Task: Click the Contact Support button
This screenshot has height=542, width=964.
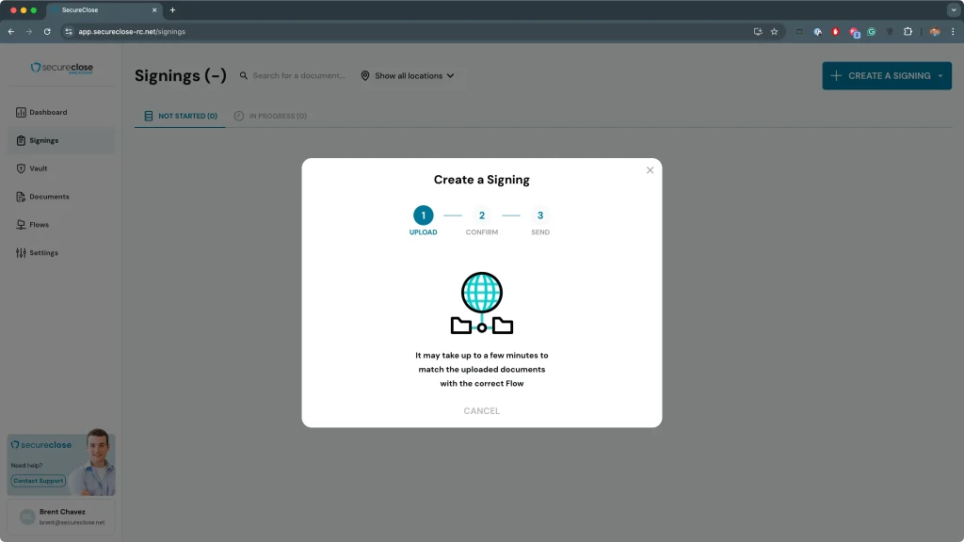Action: pos(39,481)
